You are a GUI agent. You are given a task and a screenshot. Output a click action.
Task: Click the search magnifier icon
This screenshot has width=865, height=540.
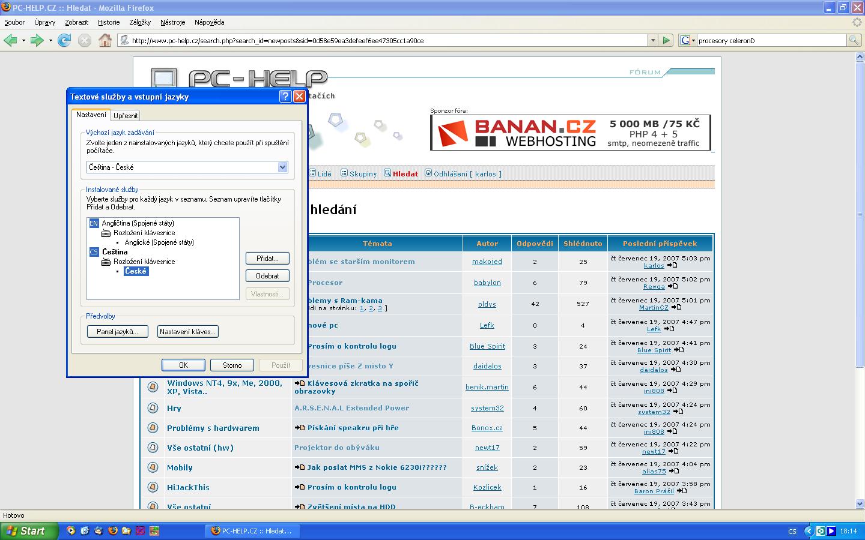click(x=853, y=41)
